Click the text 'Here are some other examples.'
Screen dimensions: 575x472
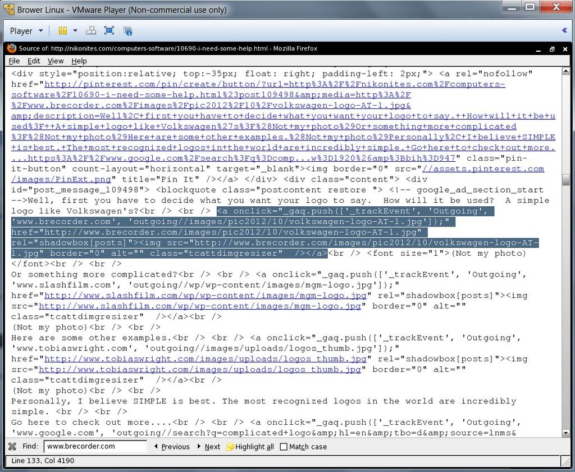[92, 338]
